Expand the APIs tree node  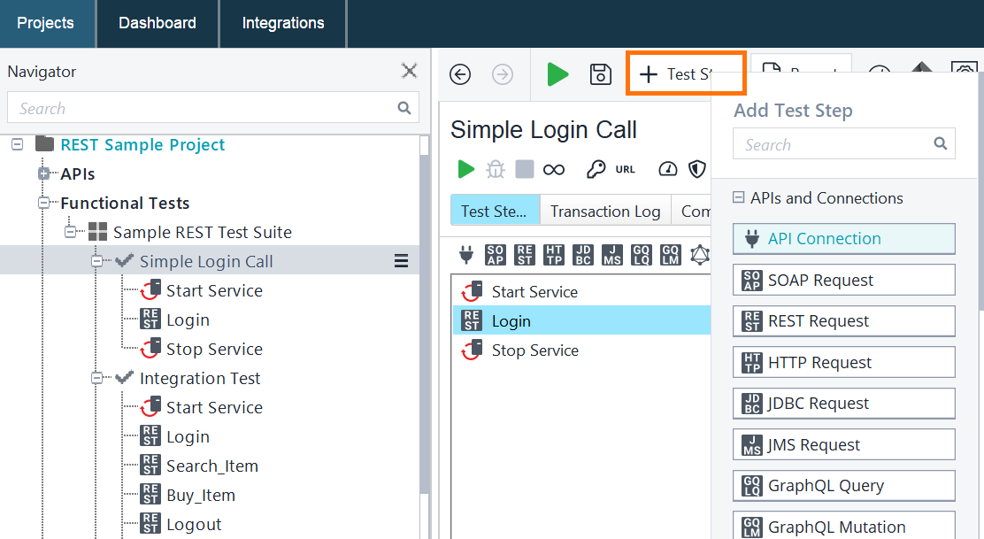click(x=43, y=173)
